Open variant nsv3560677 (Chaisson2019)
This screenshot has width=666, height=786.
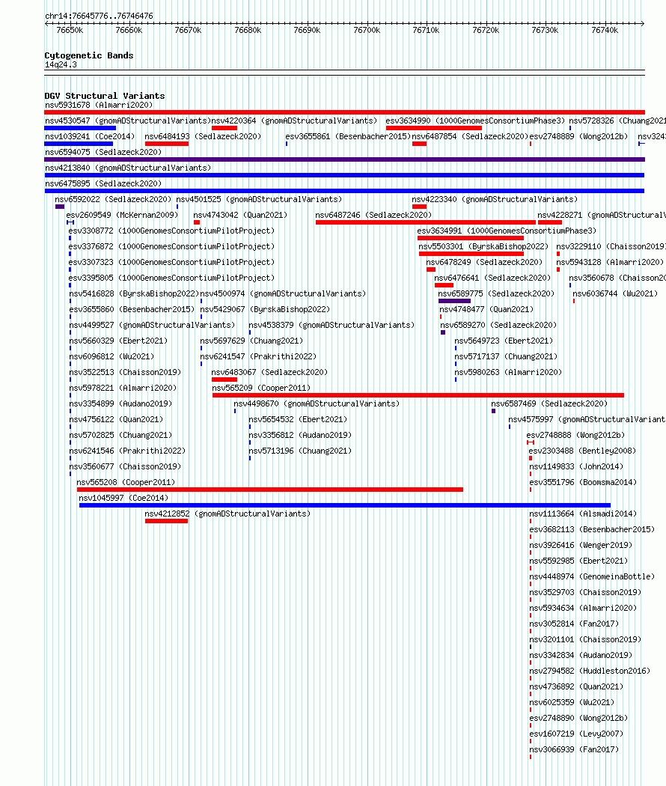click(x=125, y=466)
